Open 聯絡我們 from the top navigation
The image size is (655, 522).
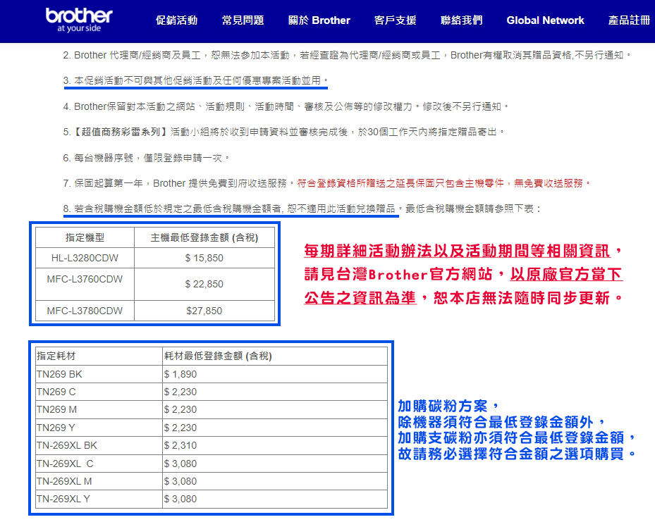coord(461,20)
